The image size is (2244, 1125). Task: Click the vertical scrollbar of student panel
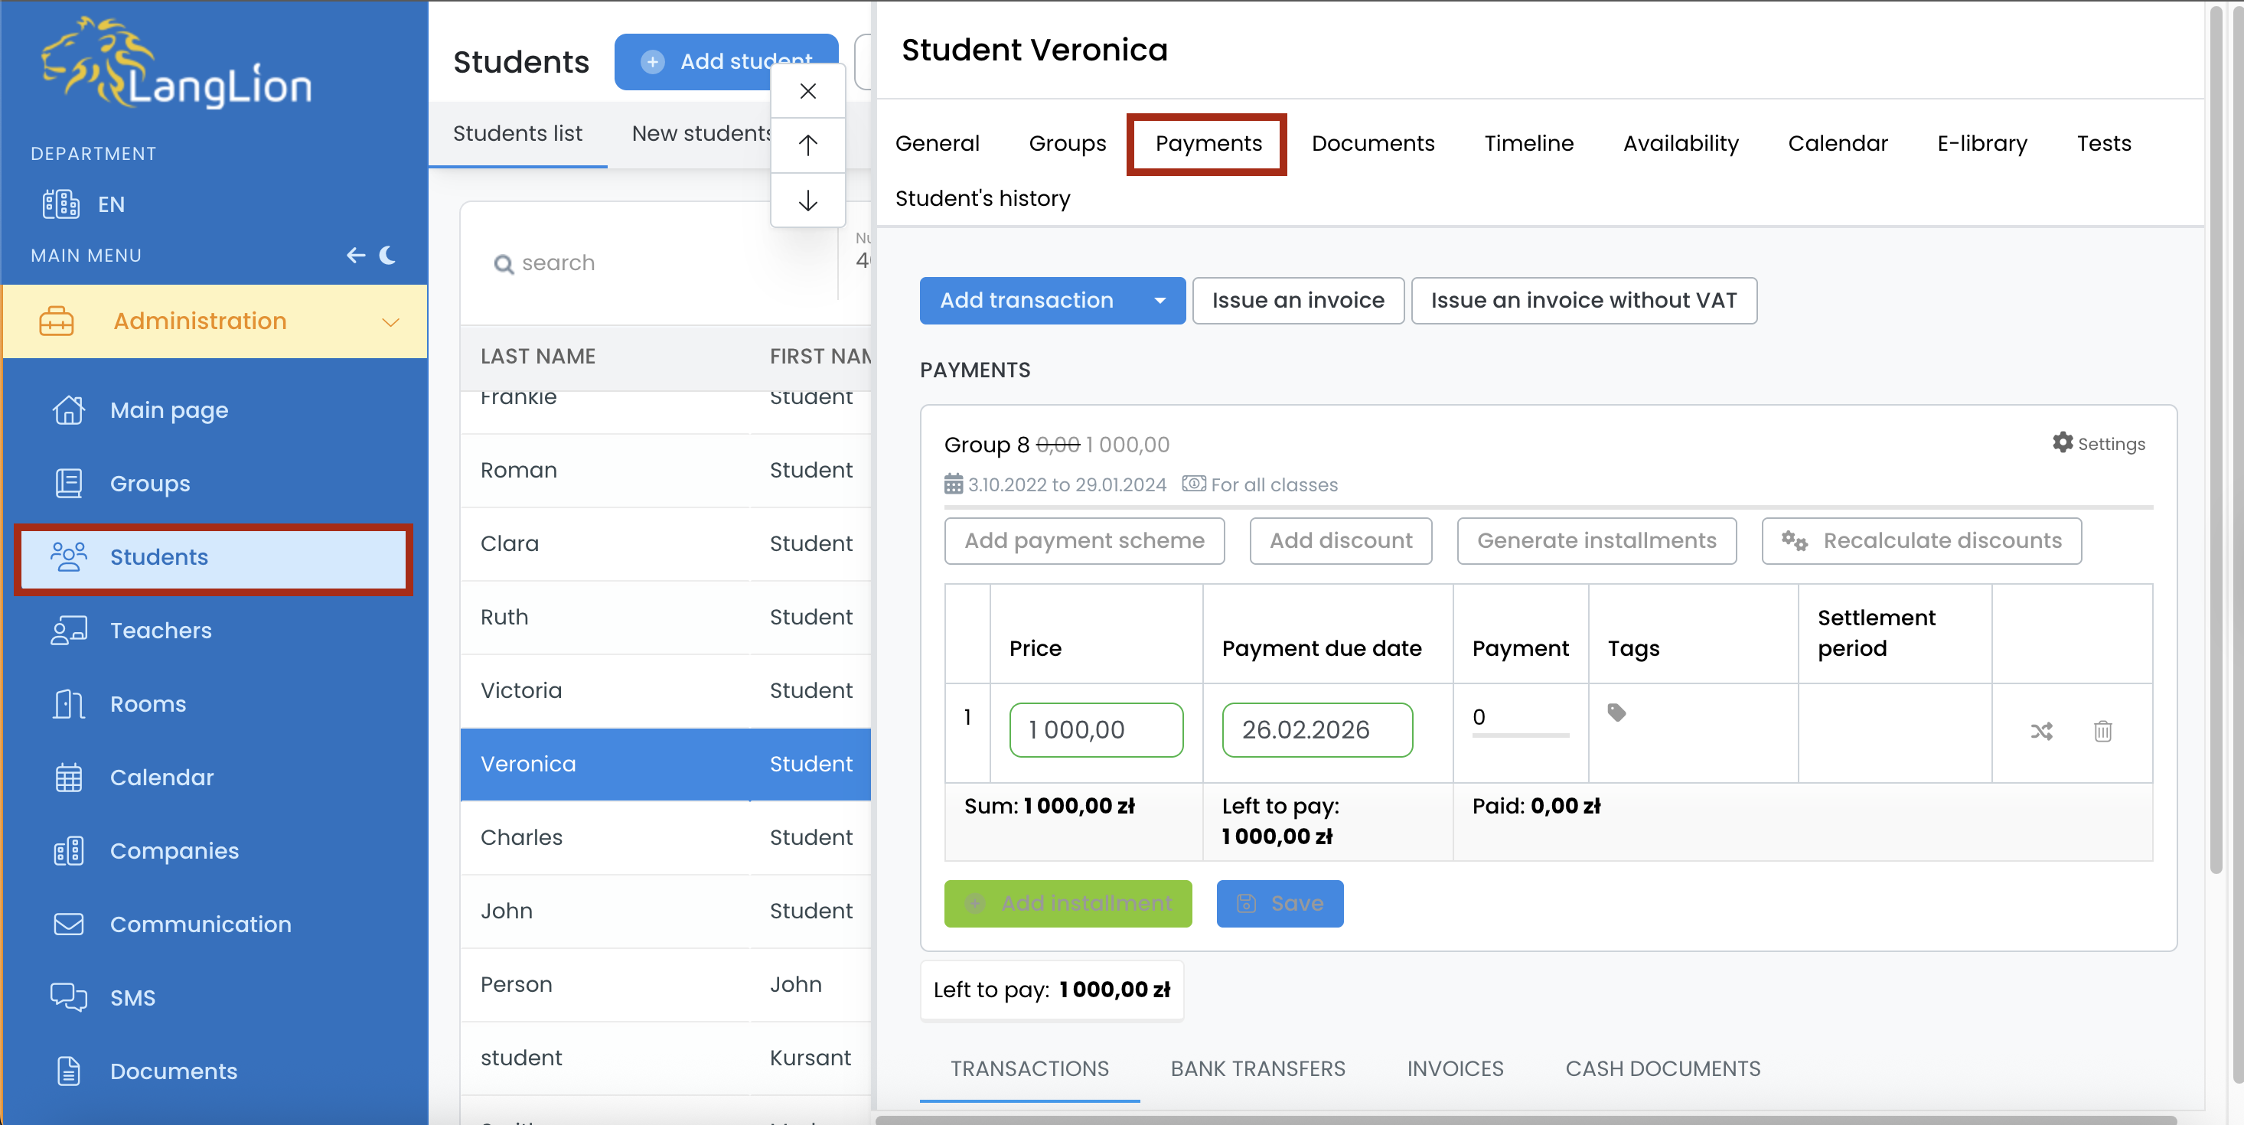point(2217,435)
